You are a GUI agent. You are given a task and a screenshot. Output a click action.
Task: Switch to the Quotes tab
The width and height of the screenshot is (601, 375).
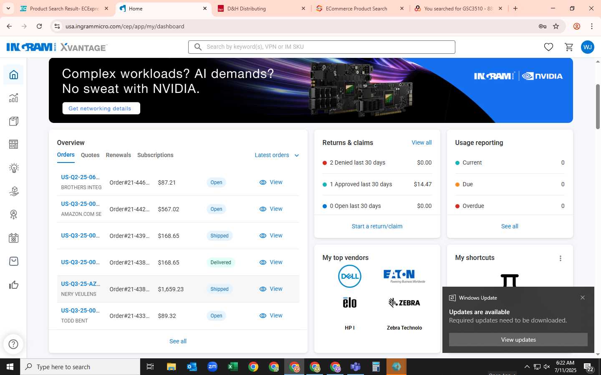pos(90,155)
